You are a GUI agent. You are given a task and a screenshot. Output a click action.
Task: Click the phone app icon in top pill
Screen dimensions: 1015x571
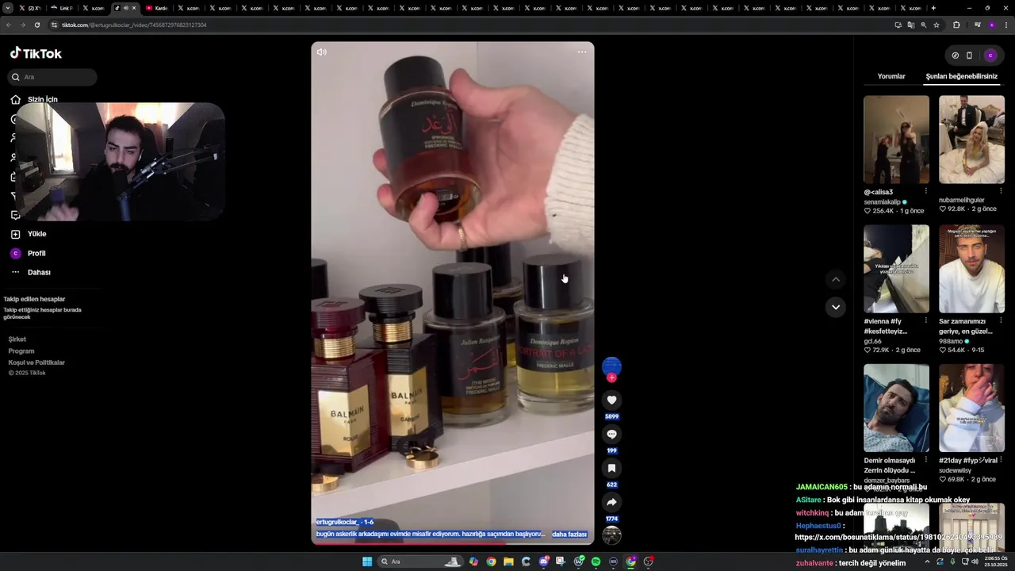coord(969,56)
